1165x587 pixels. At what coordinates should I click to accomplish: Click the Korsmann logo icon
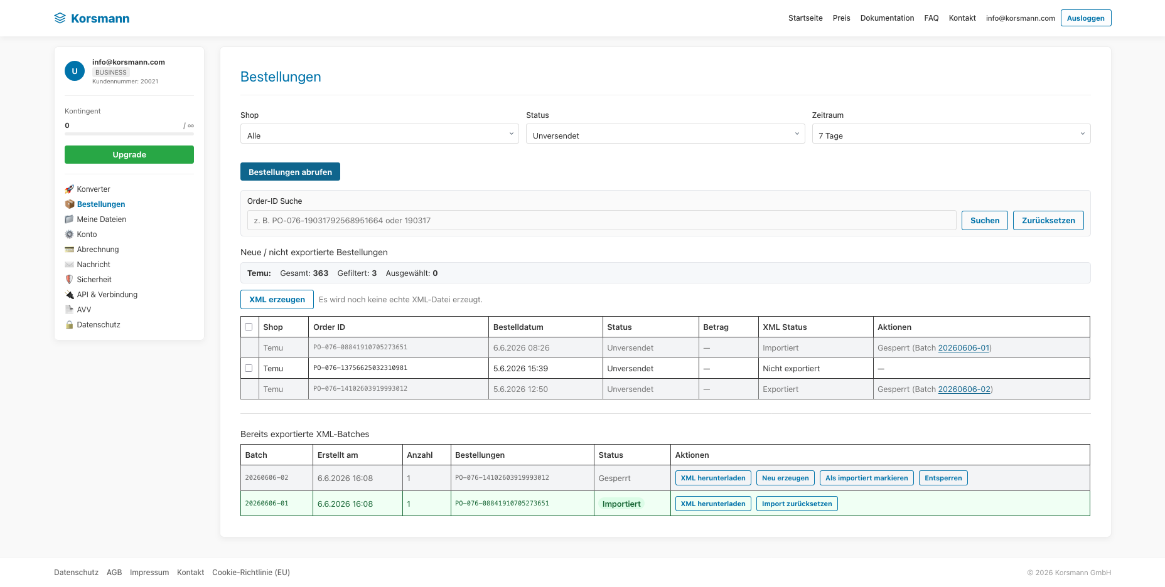(60, 18)
